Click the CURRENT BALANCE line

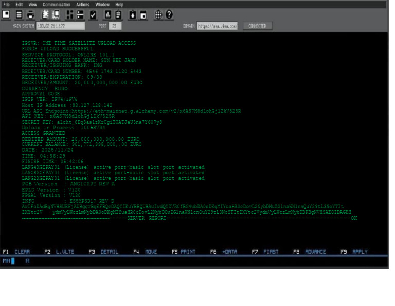(x=82, y=144)
